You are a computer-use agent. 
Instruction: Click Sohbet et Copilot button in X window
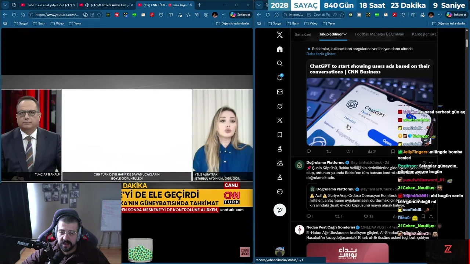[x=456, y=15]
